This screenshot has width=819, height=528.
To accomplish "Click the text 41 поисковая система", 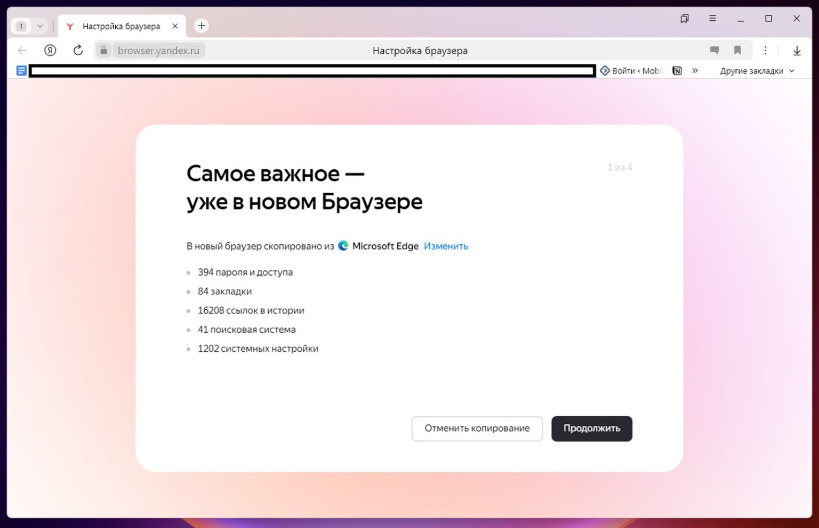I will point(247,330).
